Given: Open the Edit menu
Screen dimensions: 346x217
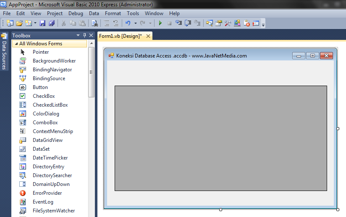Looking at the screenshot, I should pyautogui.click(x=21, y=13).
